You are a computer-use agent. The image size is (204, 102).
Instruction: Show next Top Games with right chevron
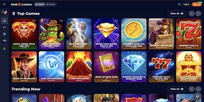click(x=198, y=14)
